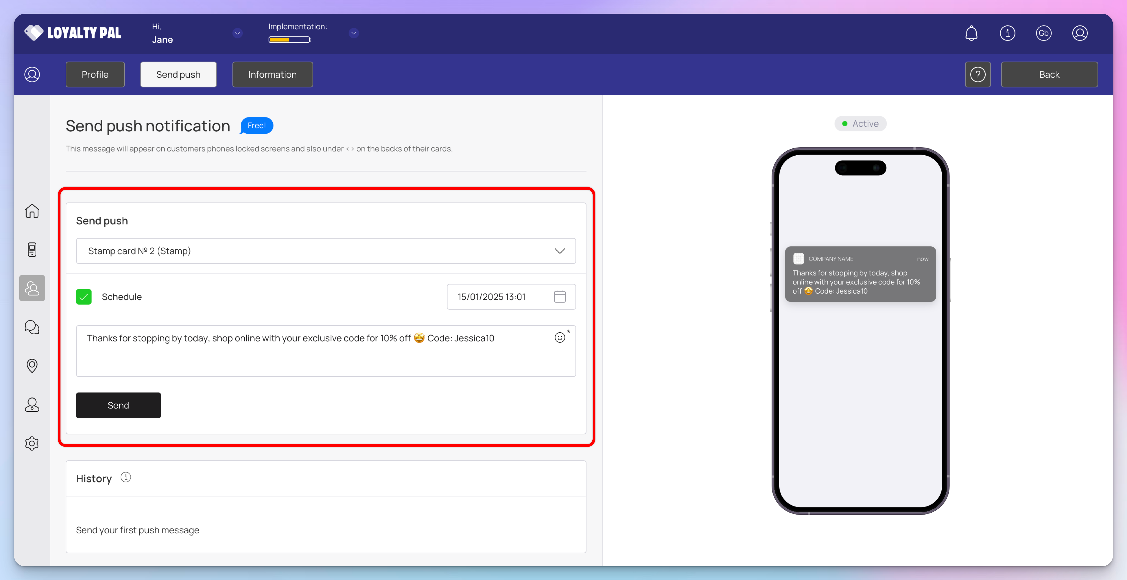Select the card/phone device sidebar icon

coord(32,249)
